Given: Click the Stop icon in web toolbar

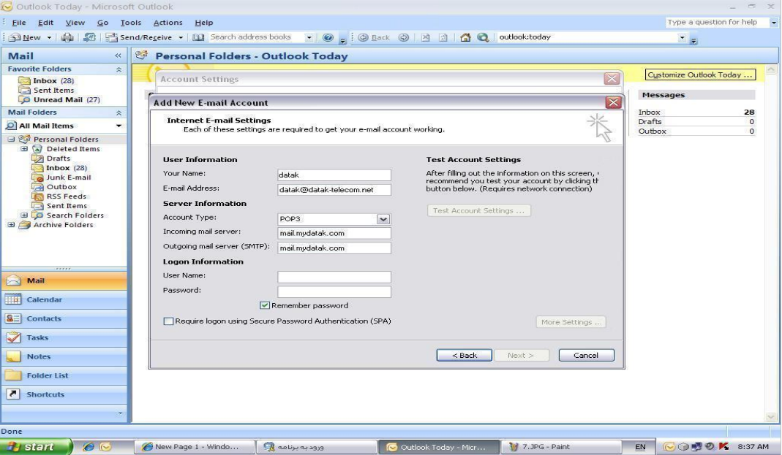Looking at the screenshot, I should (x=426, y=37).
